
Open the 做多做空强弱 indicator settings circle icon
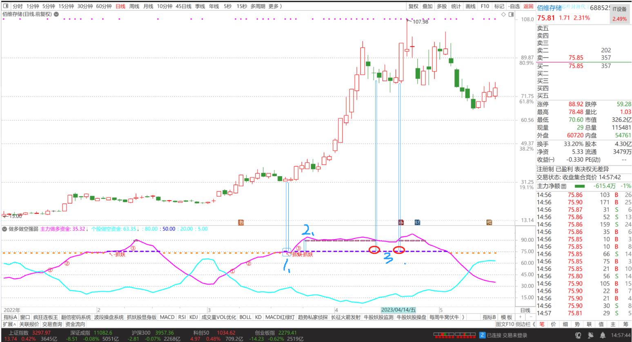tap(4, 229)
